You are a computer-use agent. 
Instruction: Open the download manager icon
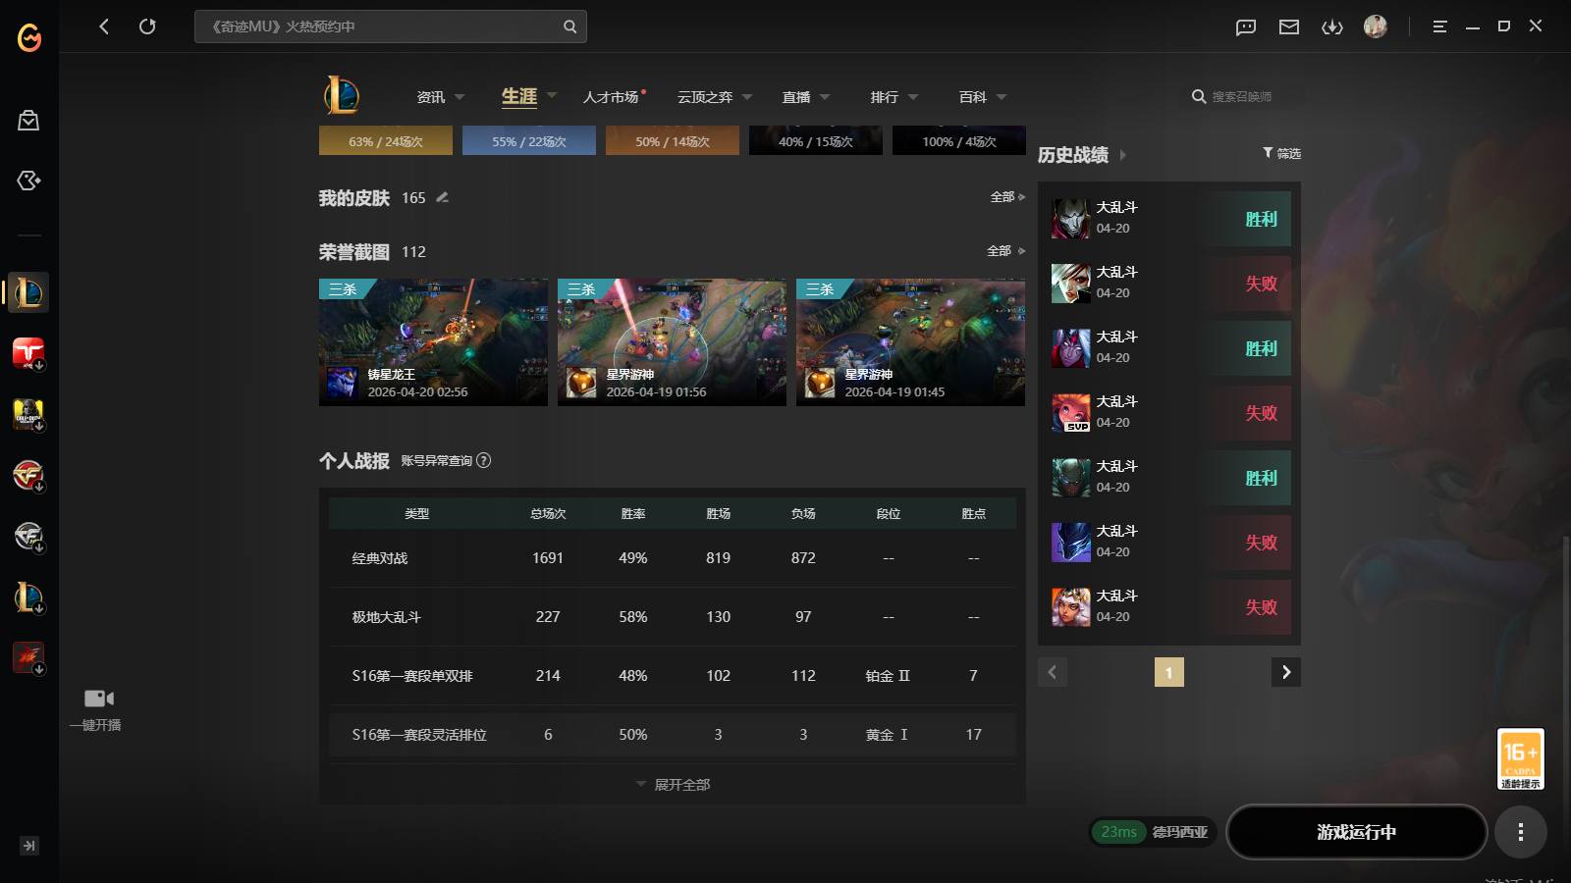tap(1332, 27)
